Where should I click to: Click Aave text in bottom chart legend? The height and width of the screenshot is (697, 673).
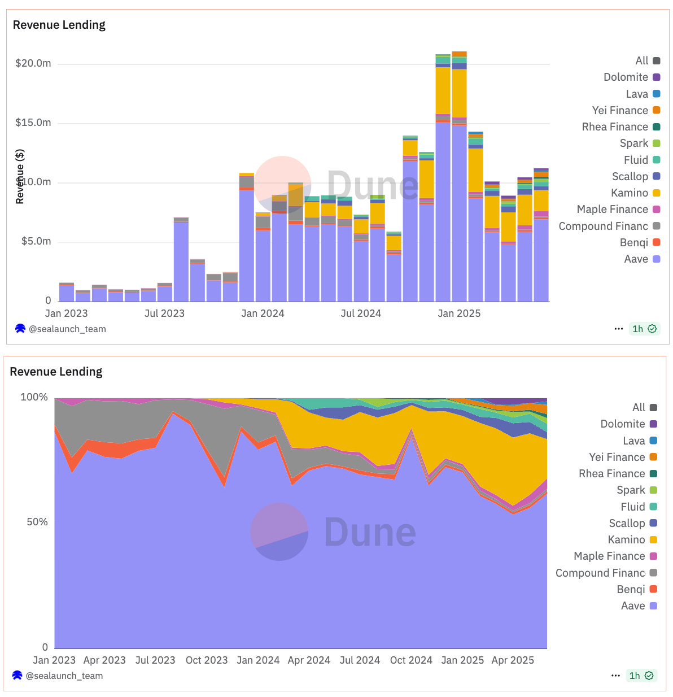coord(633,605)
